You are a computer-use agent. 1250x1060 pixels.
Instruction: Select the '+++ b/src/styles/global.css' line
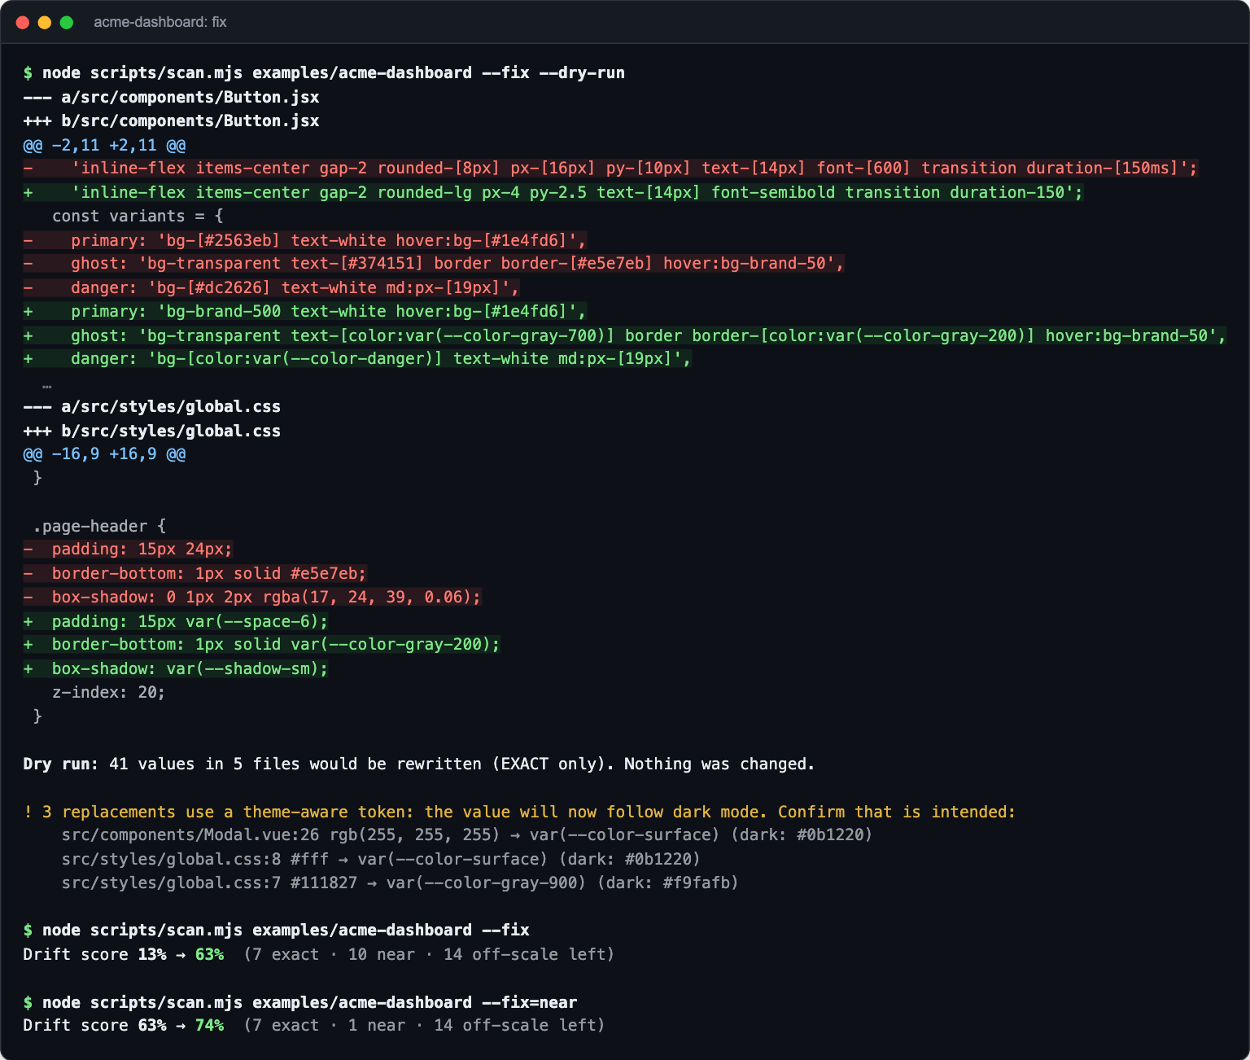[x=152, y=431]
